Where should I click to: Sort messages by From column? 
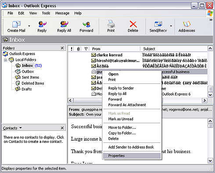pos(115,49)
